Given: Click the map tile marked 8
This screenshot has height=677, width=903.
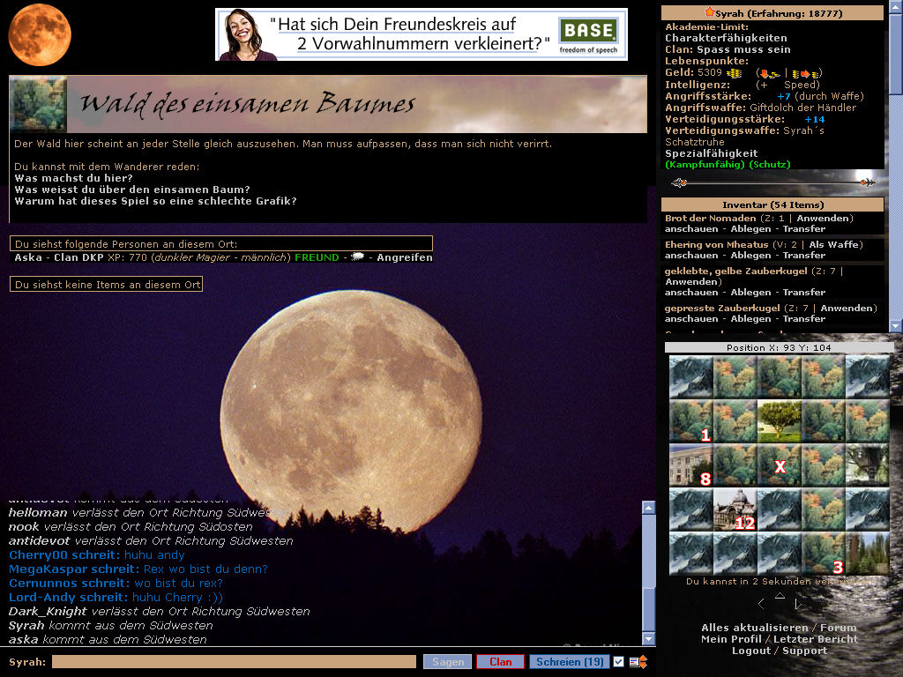Looking at the screenshot, I should pos(690,465).
